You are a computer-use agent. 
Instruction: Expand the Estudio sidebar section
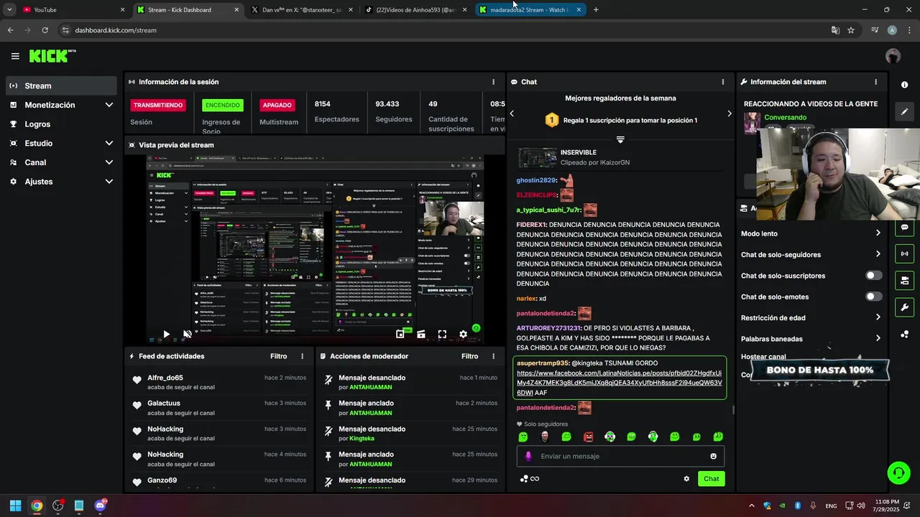pyautogui.click(x=61, y=143)
